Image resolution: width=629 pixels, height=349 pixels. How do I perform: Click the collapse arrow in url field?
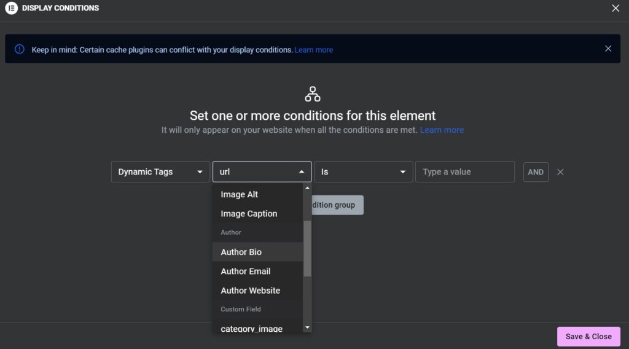(x=301, y=171)
